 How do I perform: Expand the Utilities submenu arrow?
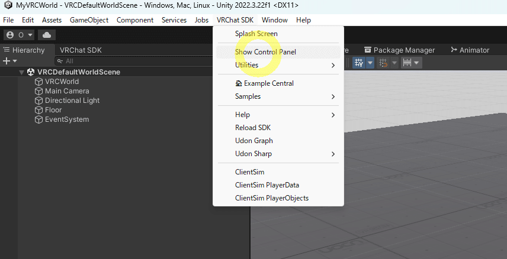click(333, 65)
